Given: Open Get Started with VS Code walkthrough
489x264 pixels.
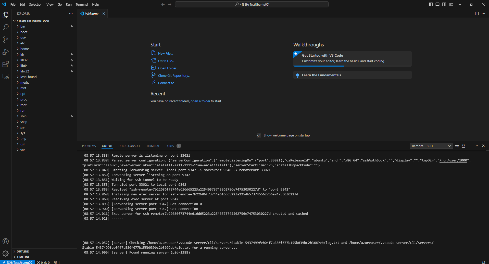Looking at the screenshot, I should click(352, 58).
